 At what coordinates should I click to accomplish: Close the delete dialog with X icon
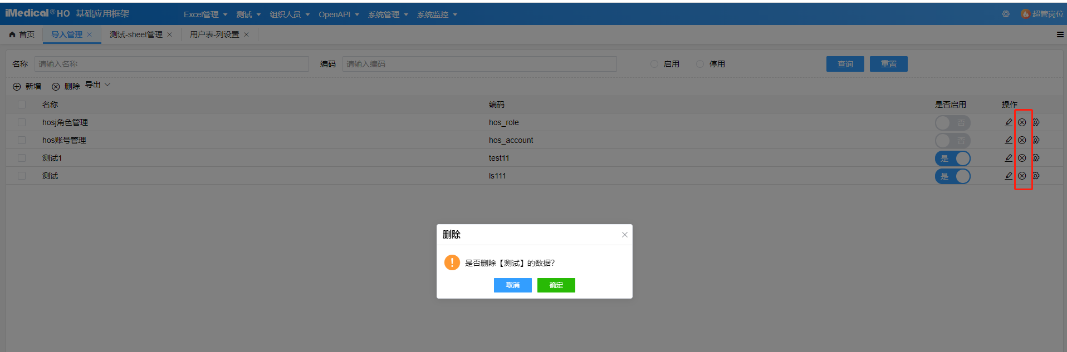624,235
